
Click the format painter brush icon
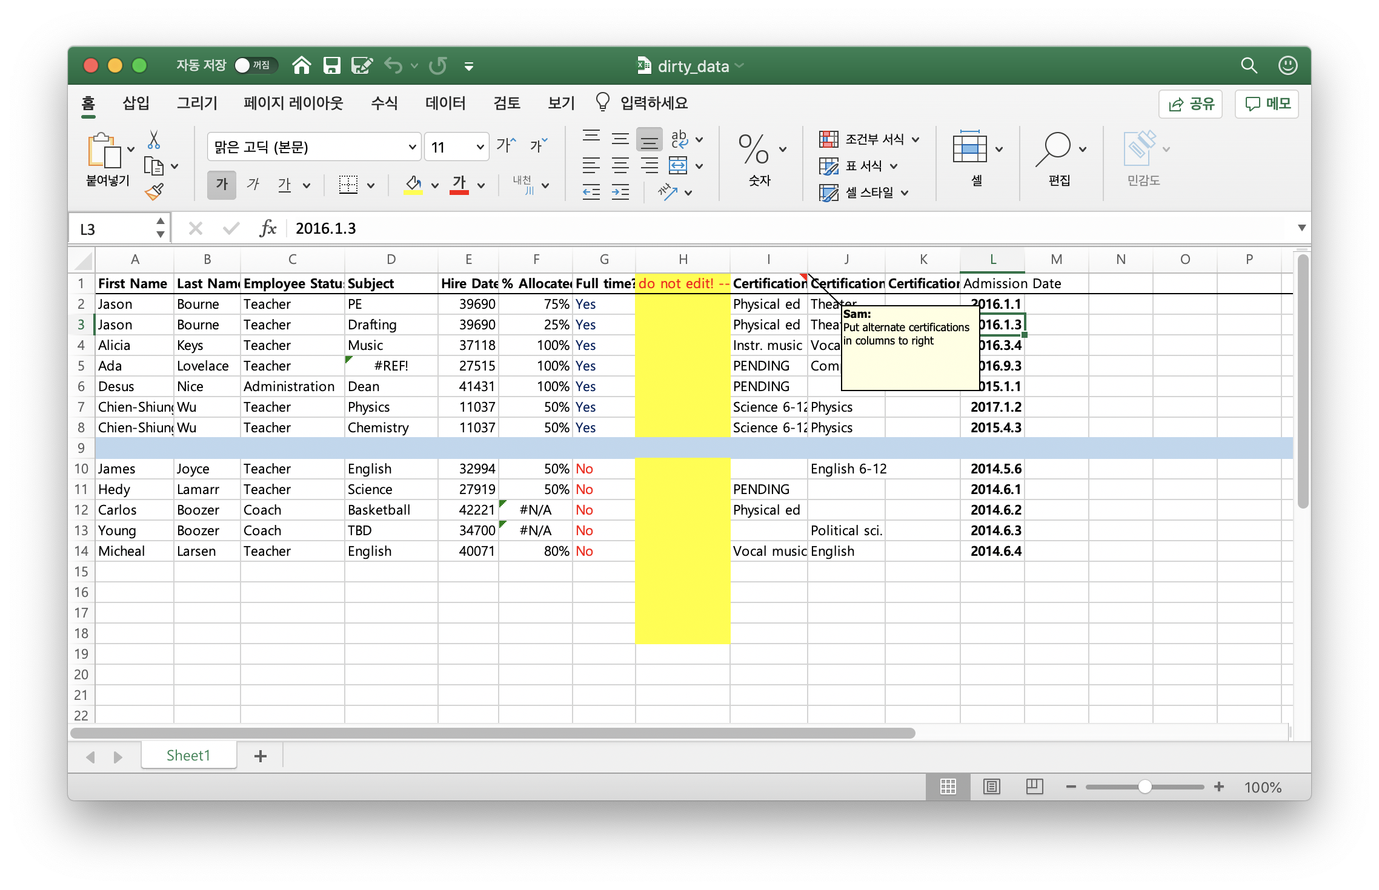154,192
